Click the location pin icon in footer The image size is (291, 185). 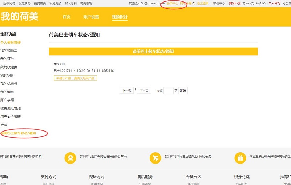coord(70,158)
